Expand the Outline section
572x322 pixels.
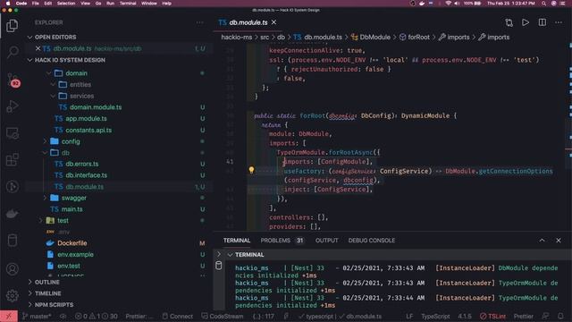tap(29, 283)
